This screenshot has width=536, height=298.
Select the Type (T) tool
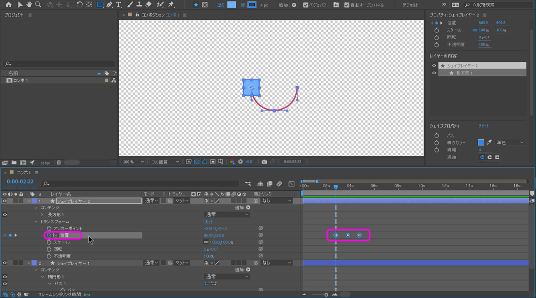pos(119,4)
